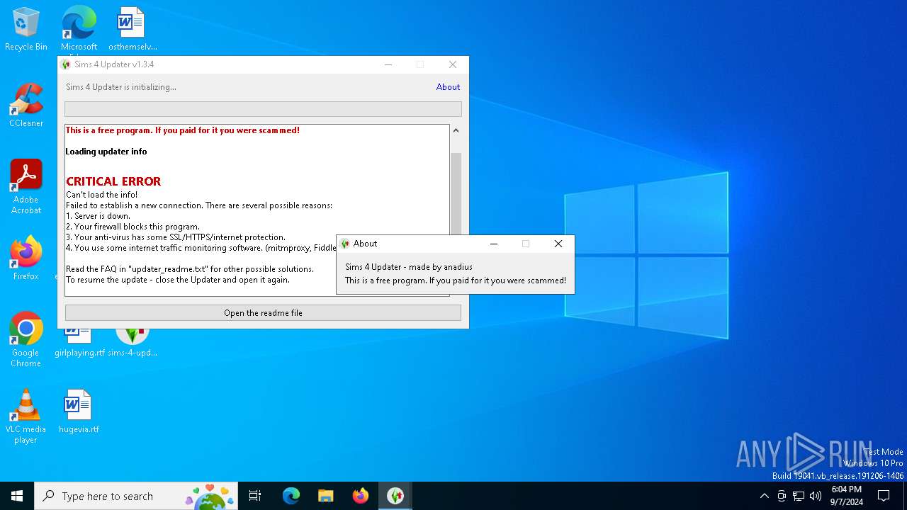Open Firefox from the taskbar
907x510 pixels.
click(361, 496)
